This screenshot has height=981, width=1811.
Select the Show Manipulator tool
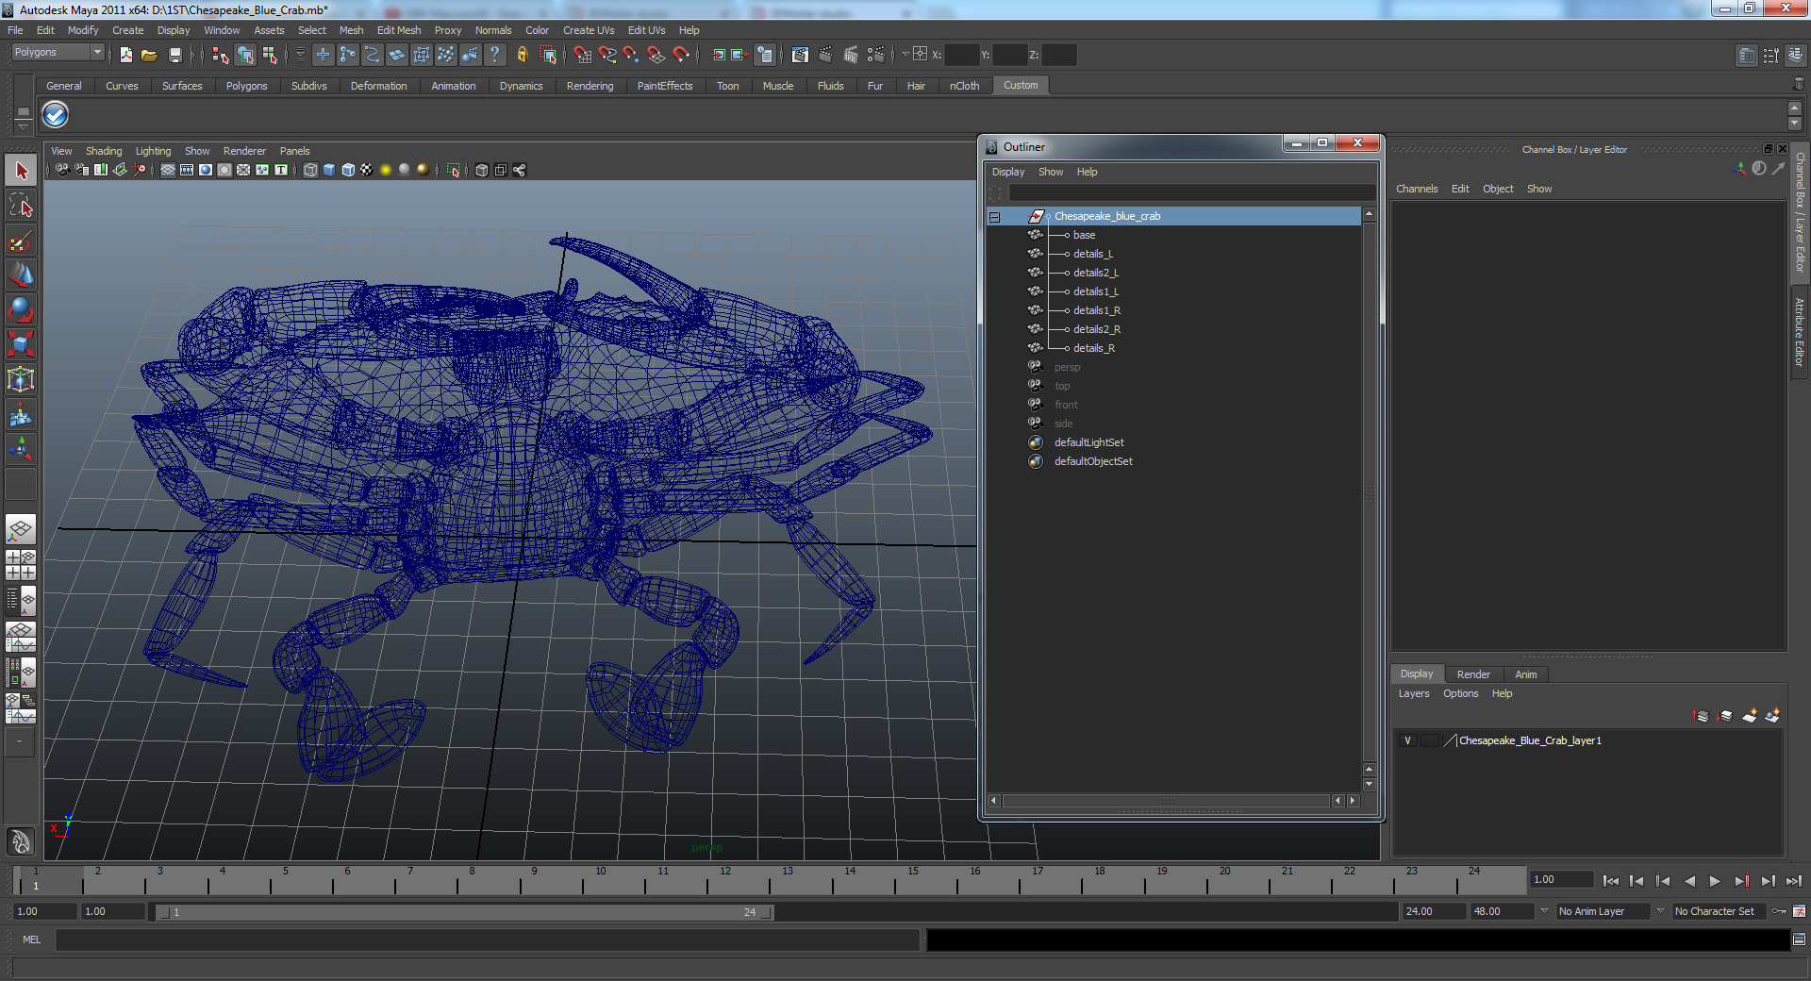click(x=21, y=449)
